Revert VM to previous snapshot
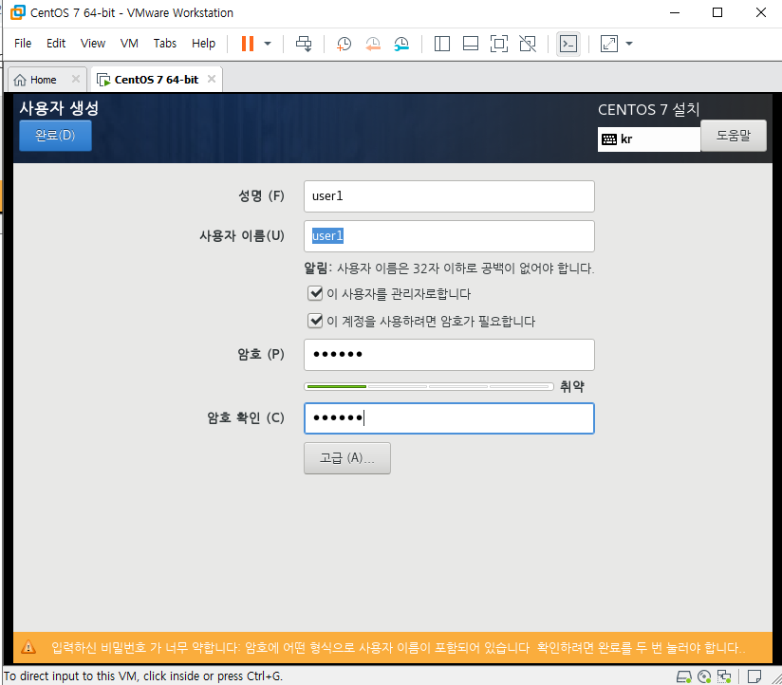 point(373,44)
